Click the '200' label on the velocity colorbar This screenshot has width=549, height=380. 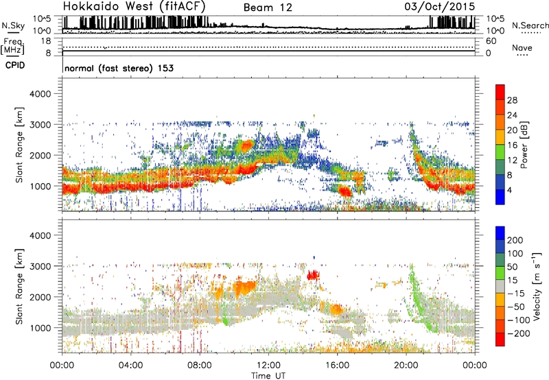(515, 240)
